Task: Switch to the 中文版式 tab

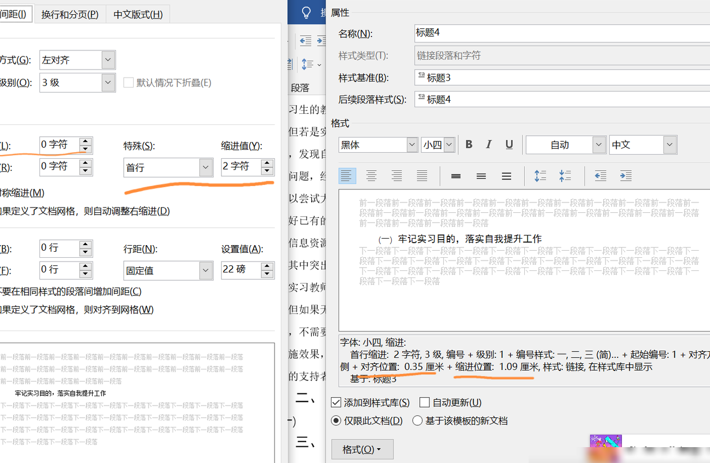Action: click(138, 14)
